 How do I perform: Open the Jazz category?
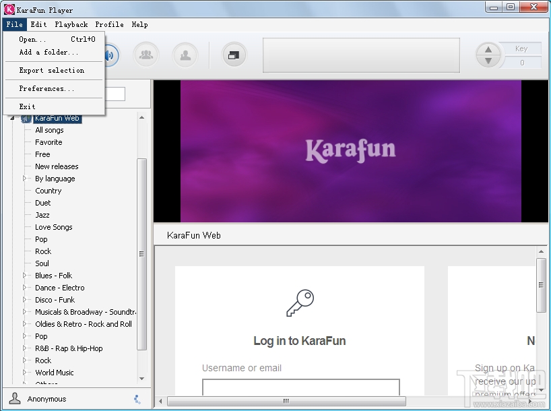pos(42,215)
